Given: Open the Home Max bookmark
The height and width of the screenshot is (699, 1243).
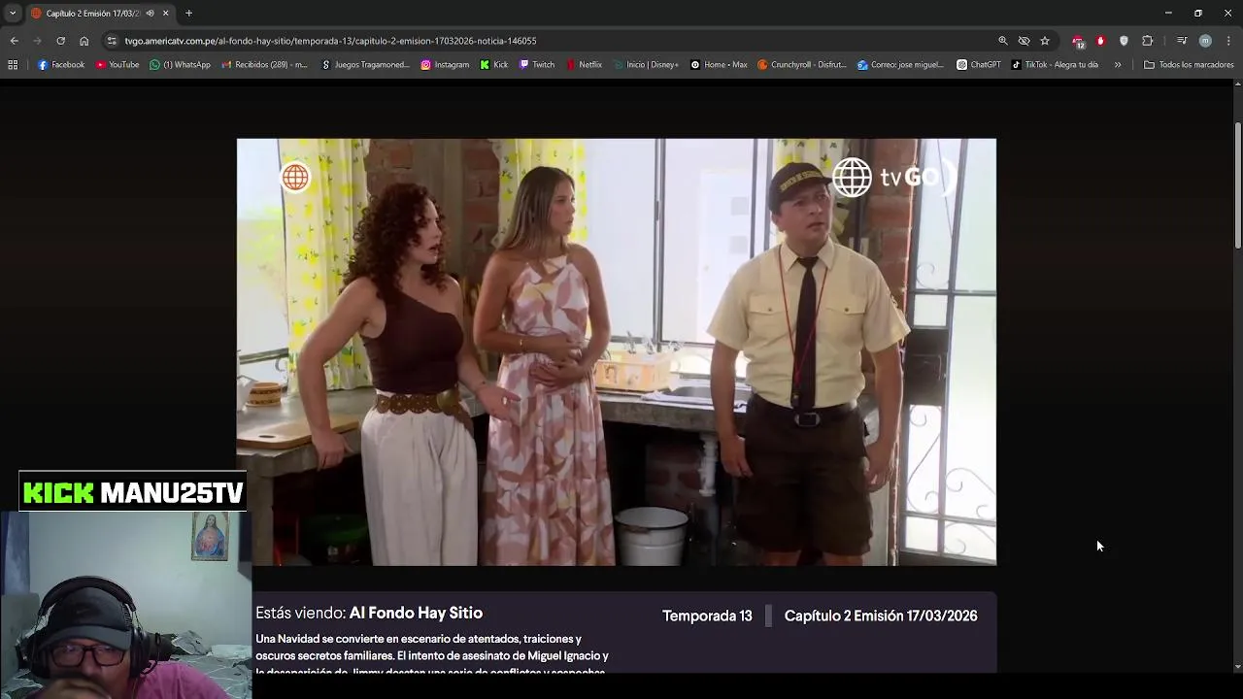Looking at the screenshot, I should click(719, 65).
